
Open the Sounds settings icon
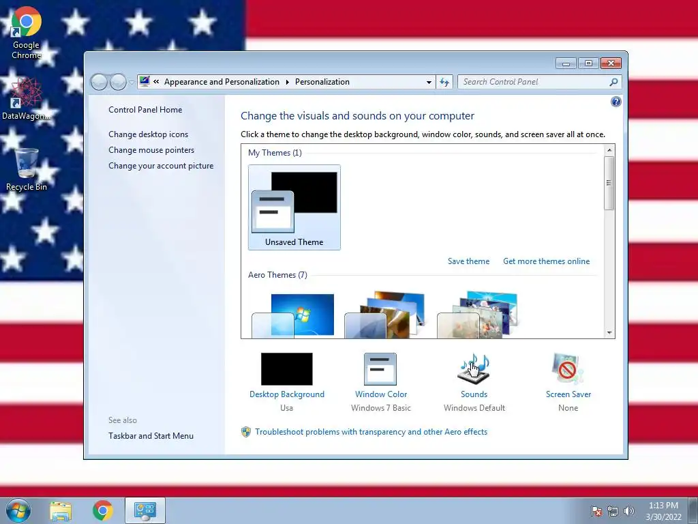pyautogui.click(x=474, y=368)
